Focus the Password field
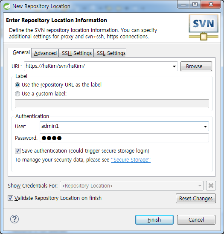224x234 pixels. click(x=124, y=138)
